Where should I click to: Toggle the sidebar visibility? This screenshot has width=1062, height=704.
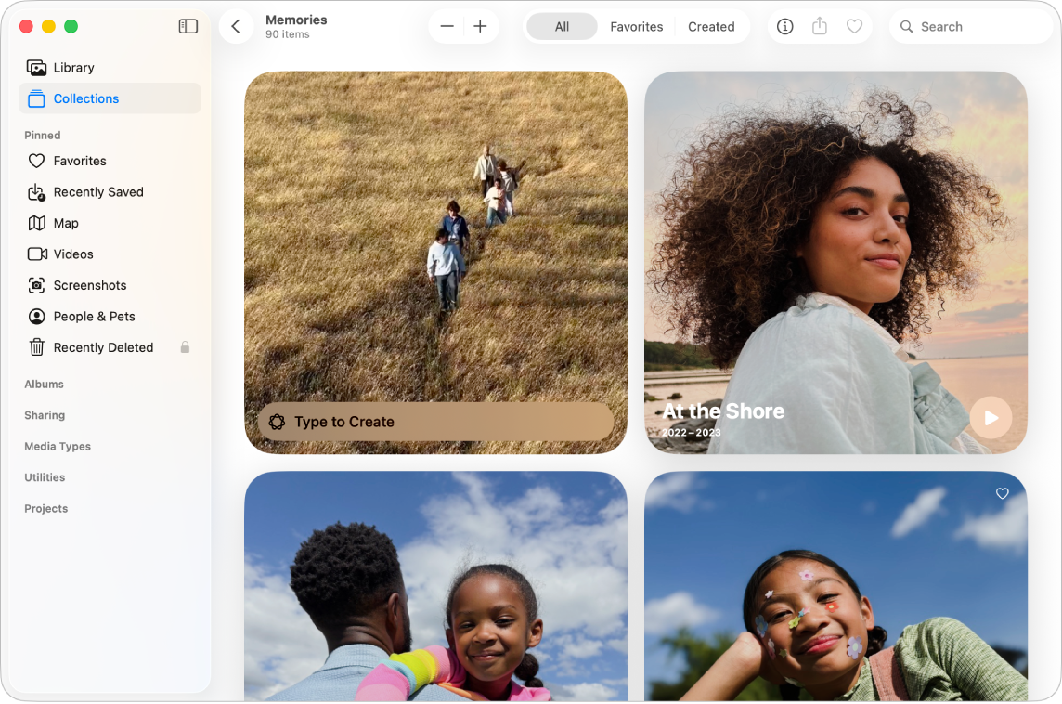[188, 26]
